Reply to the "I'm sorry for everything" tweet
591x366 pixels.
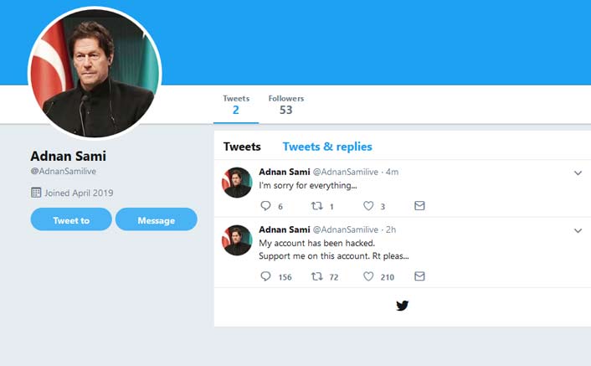point(266,206)
